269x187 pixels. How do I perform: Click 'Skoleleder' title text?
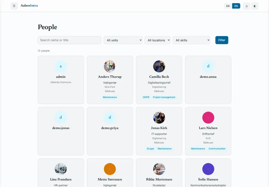pos(159,185)
